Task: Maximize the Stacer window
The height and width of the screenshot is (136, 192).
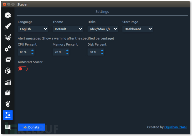Action: tap(13, 4)
